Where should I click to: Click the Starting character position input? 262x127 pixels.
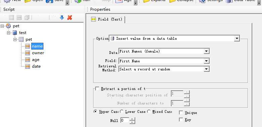(x=178, y=94)
